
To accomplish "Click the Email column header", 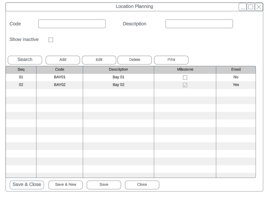I will [236, 70].
